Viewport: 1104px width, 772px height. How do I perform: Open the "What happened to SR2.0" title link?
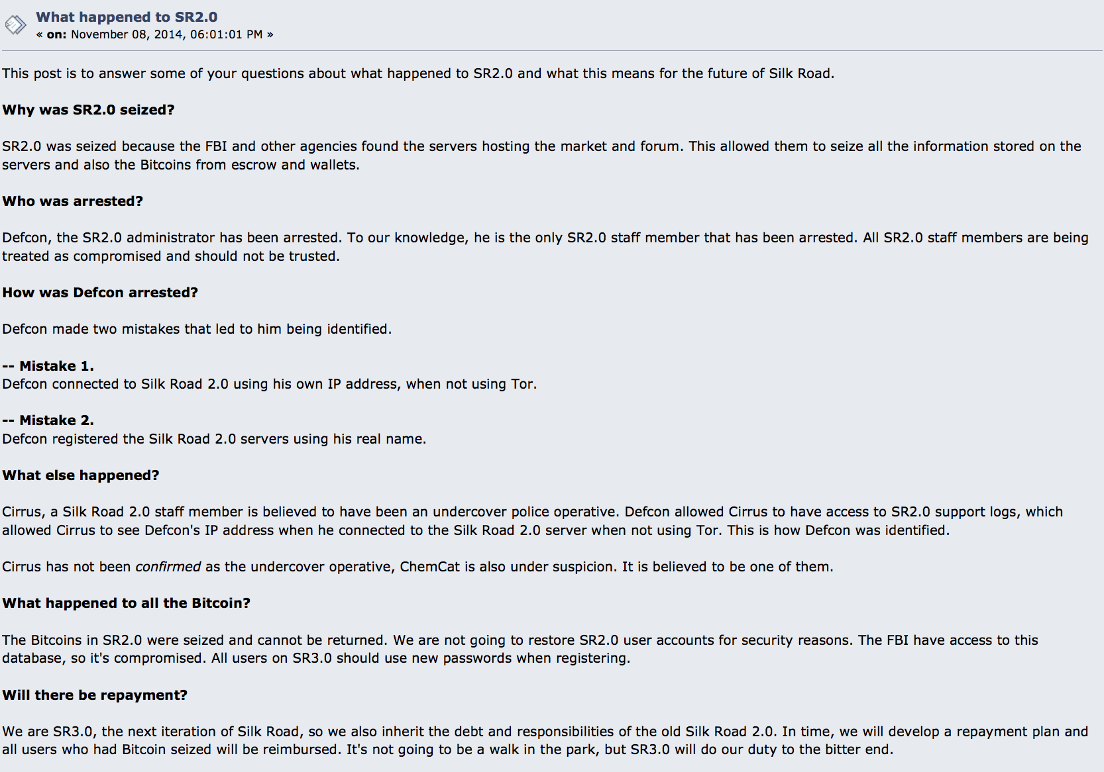pos(127,17)
